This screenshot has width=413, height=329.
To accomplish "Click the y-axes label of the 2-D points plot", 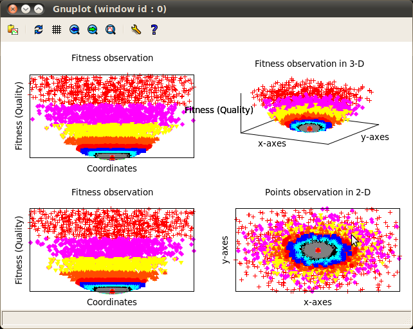I will point(225,249).
